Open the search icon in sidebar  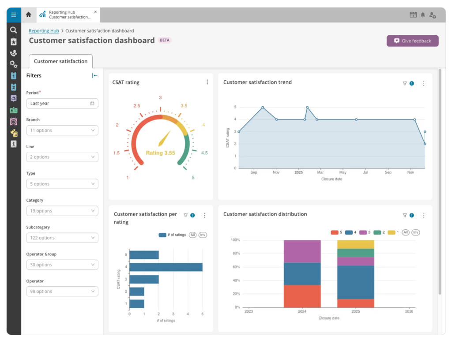pyautogui.click(x=13, y=30)
